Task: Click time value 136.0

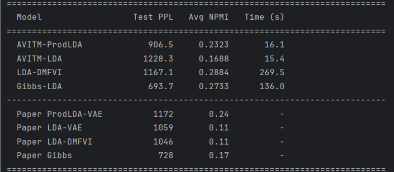Action: pyautogui.click(x=272, y=86)
